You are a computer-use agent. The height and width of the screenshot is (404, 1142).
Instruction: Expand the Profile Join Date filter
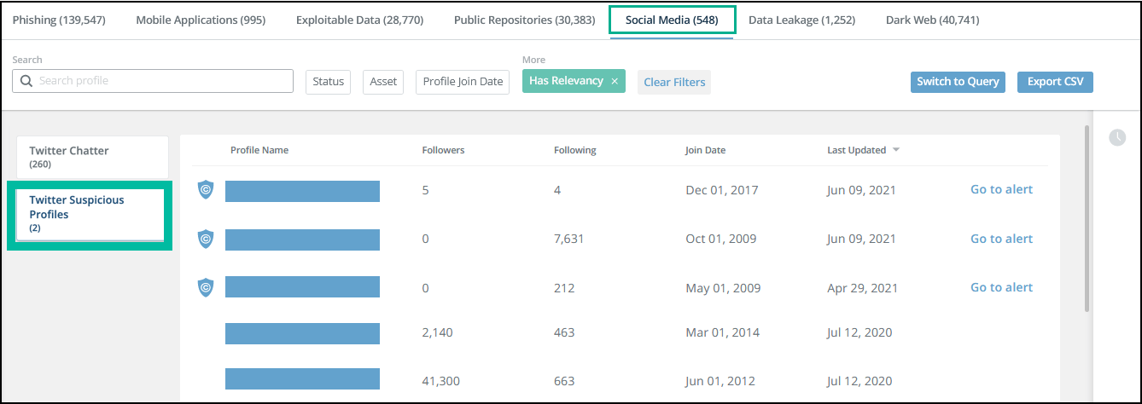pos(463,82)
